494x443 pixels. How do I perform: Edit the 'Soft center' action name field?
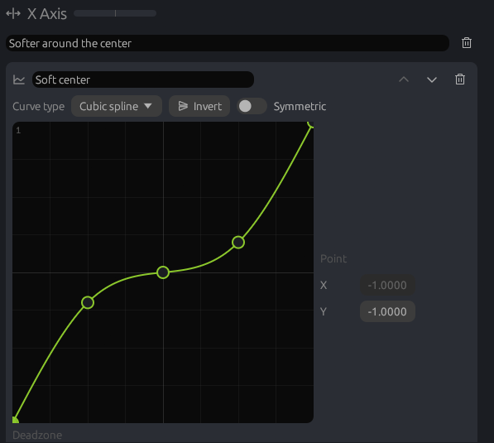(142, 79)
